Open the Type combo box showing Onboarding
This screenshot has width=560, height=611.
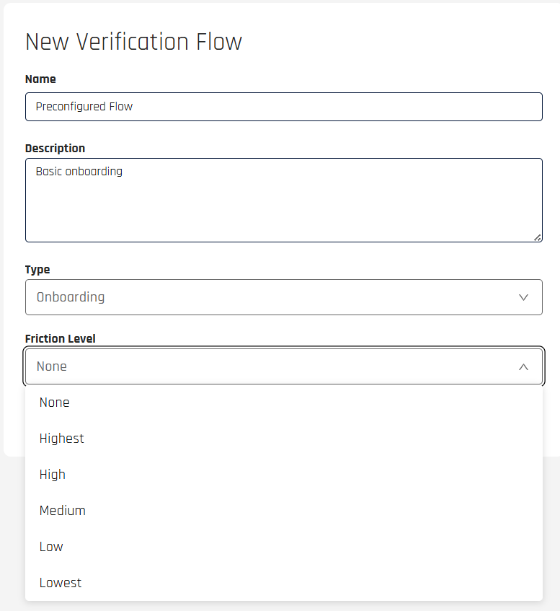(274, 297)
